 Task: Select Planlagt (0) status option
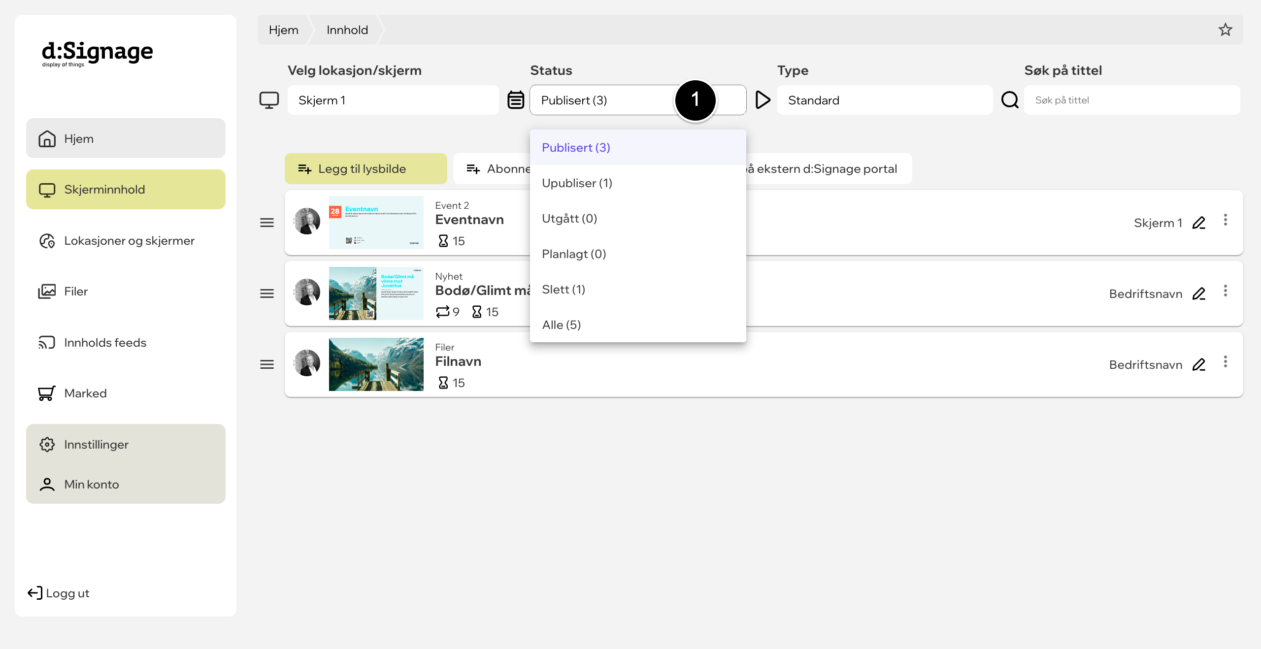(638, 254)
